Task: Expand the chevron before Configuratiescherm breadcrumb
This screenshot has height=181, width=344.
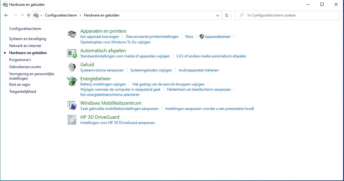Action: pos(41,15)
